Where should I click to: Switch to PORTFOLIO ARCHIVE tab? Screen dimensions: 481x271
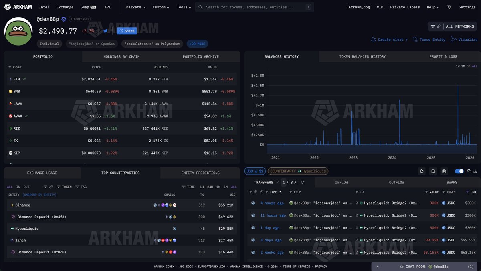(x=201, y=56)
